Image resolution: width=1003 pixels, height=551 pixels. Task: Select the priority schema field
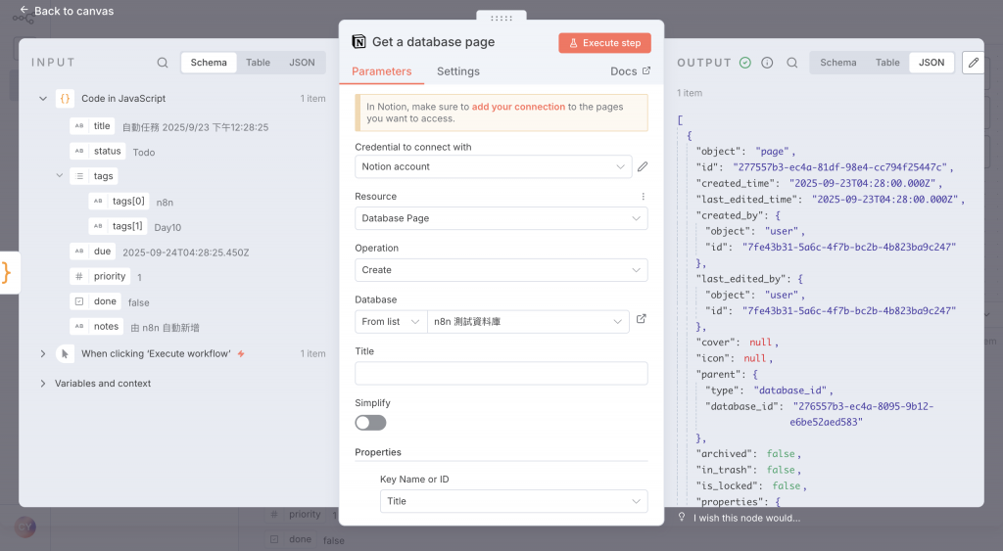[x=100, y=276]
